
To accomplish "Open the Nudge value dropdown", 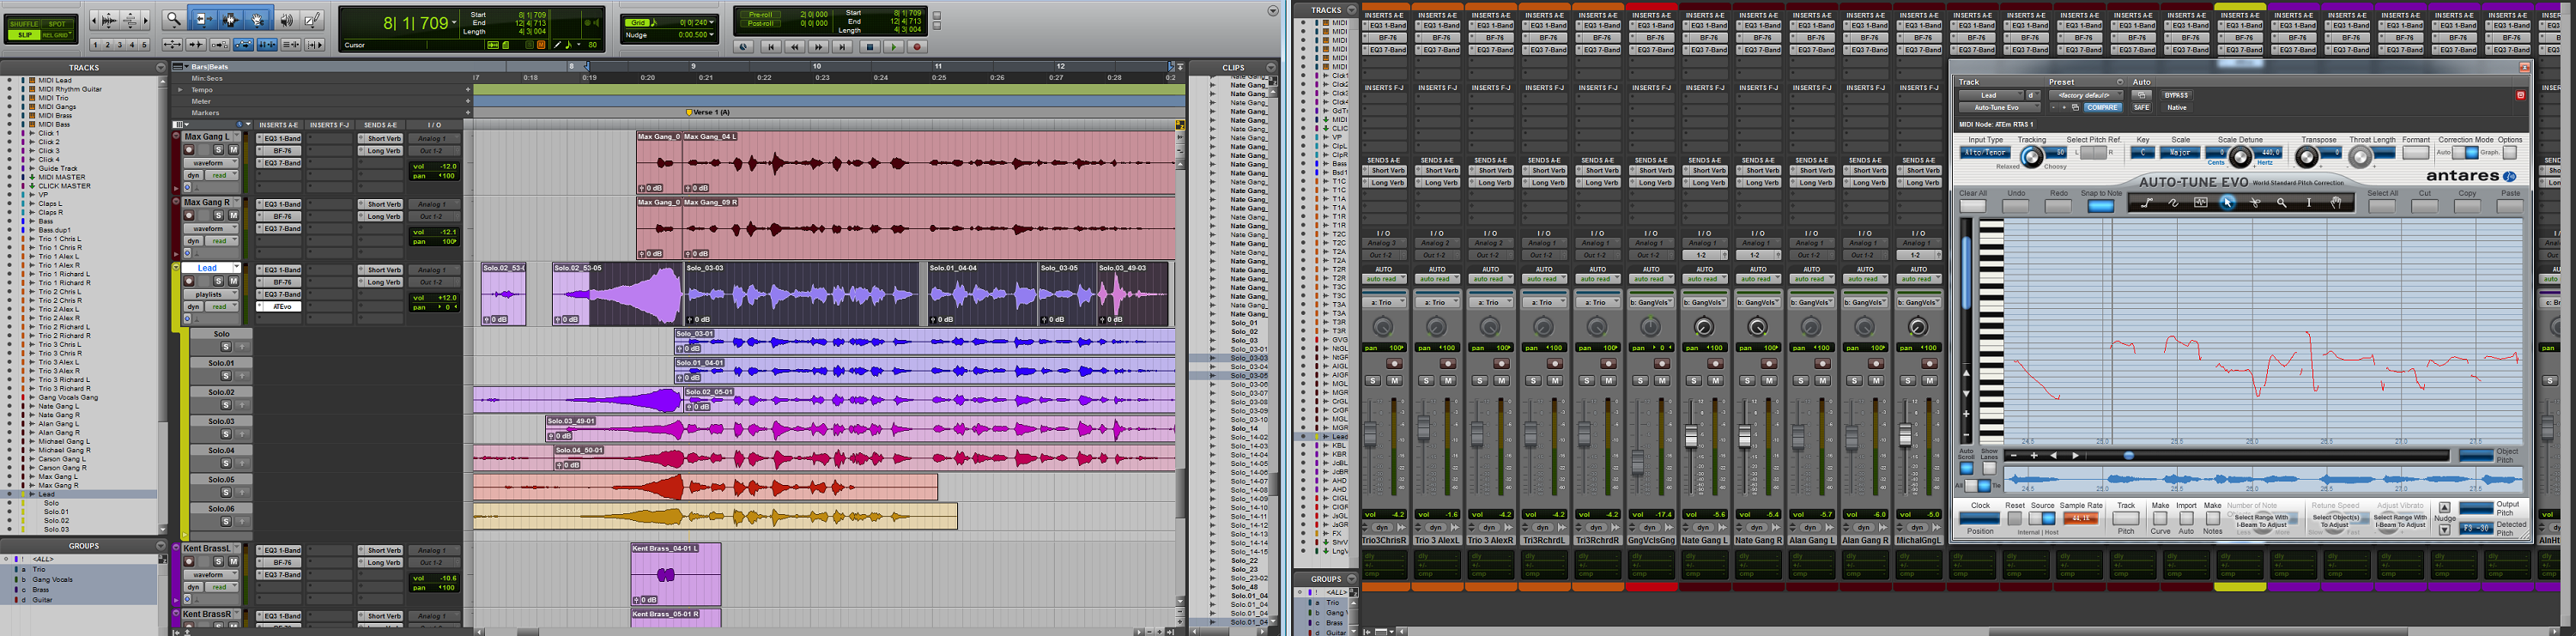I will (712, 35).
